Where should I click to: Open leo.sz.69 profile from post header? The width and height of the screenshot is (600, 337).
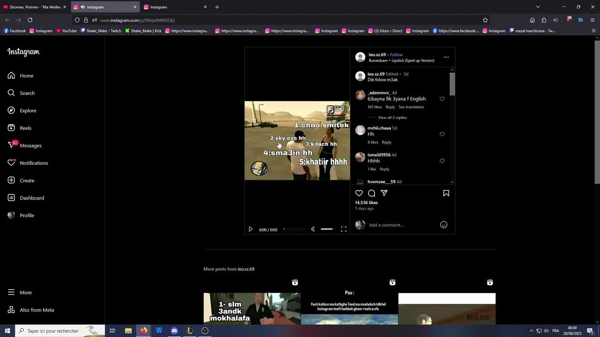[x=377, y=55]
